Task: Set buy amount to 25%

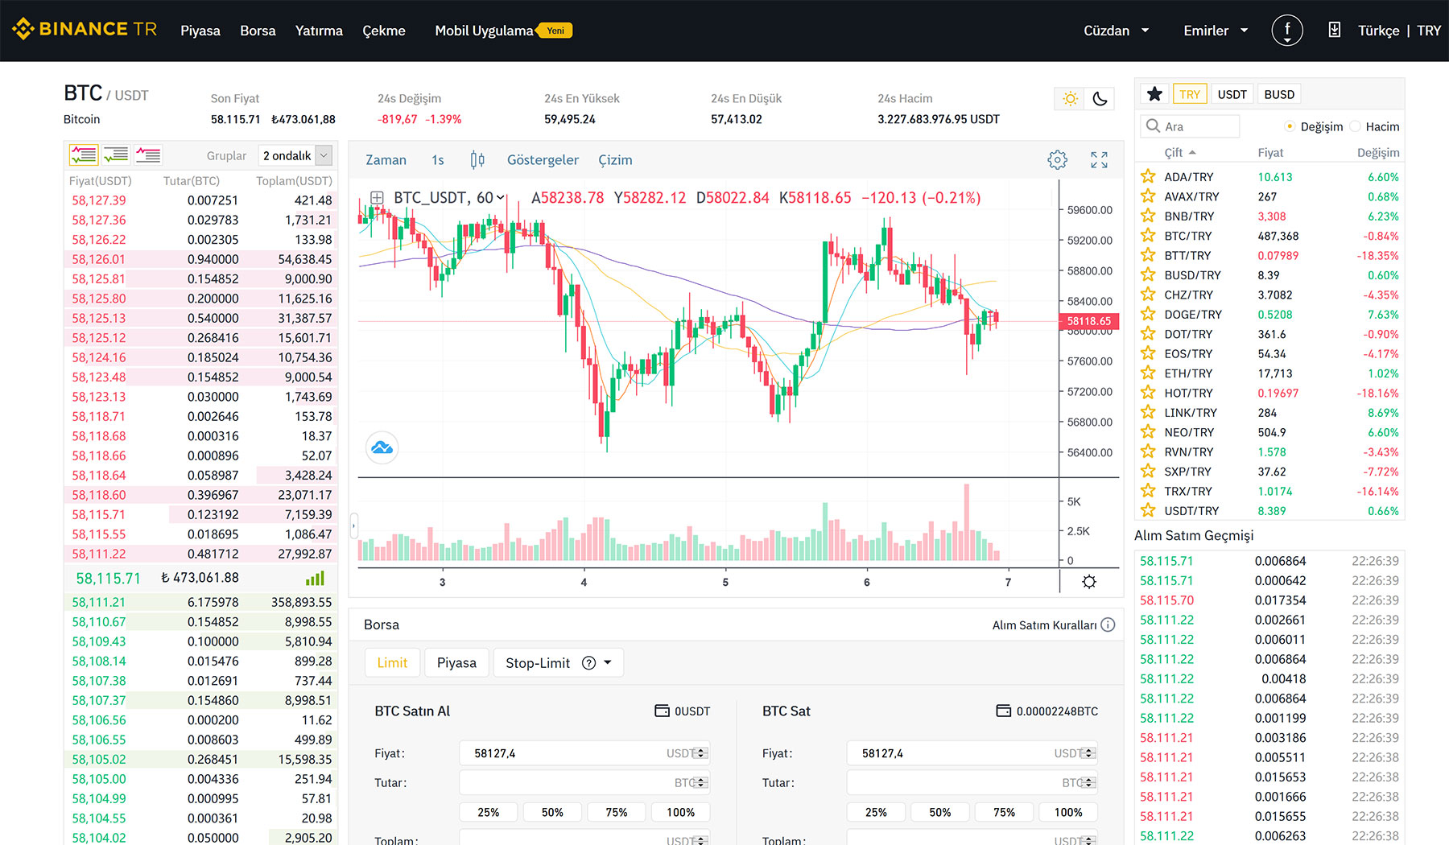Action: pos(489,812)
